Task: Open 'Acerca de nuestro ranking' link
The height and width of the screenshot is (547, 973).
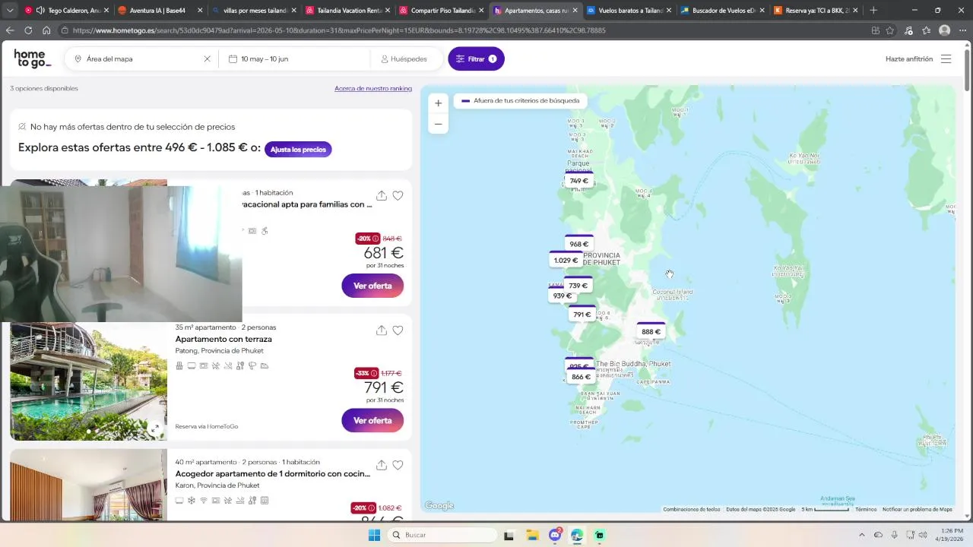Action: [373, 88]
